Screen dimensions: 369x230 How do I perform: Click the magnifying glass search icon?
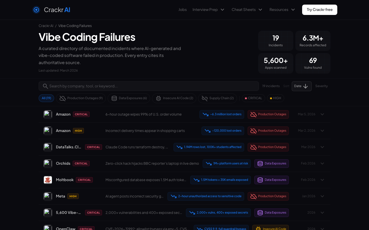pyautogui.click(x=45, y=86)
